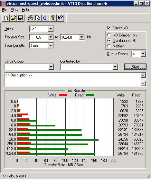Open the Total Length dropdown
The width and height of the screenshot is (151, 179).
[x=51, y=45]
